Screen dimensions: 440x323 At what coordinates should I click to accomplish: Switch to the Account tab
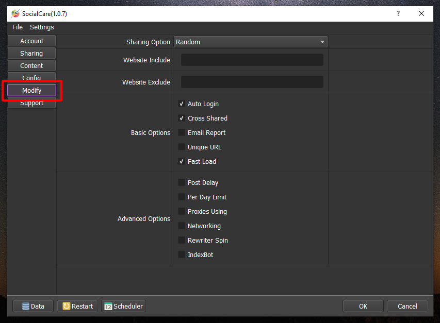pyautogui.click(x=31, y=41)
